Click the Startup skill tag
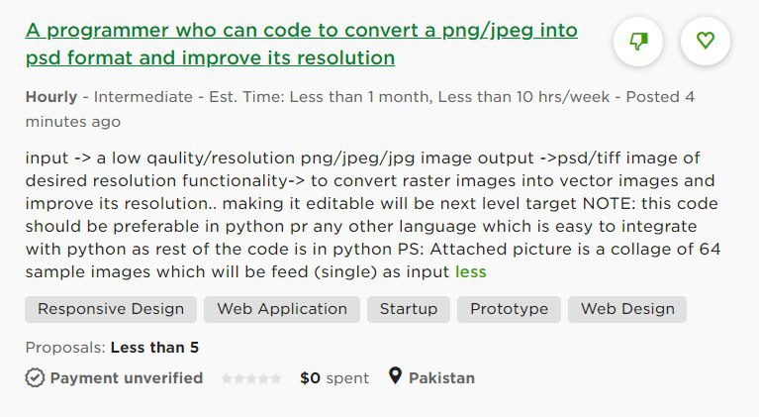The height and width of the screenshot is (417, 759). pyautogui.click(x=409, y=309)
